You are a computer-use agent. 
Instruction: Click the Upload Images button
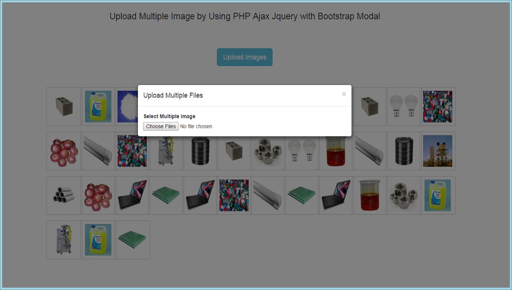pos(244,57)
